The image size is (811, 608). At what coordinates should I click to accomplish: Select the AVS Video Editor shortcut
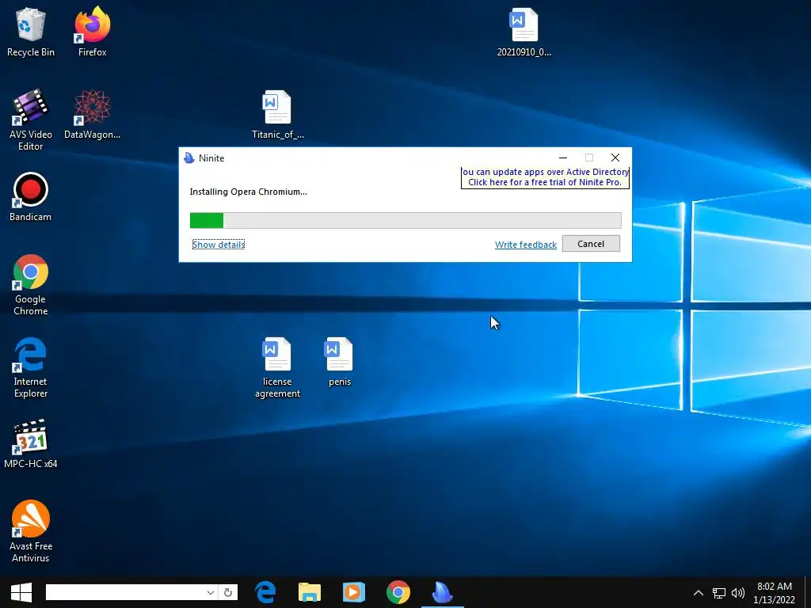(31, 120)
